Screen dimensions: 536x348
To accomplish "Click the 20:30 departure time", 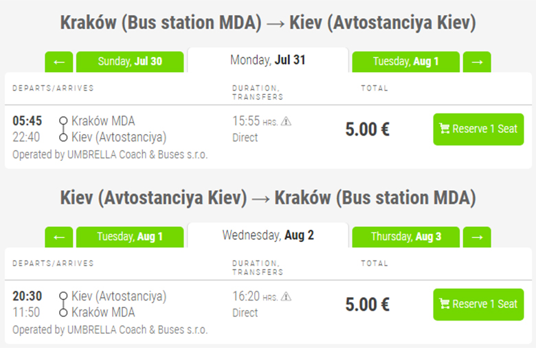I will [27, 296].
